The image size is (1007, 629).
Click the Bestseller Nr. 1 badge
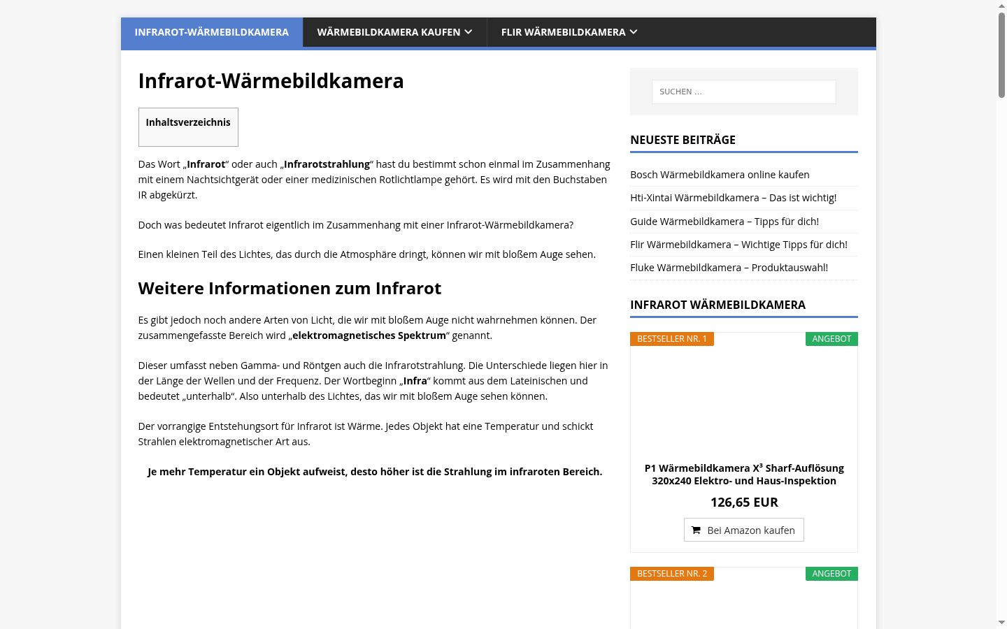pos(672,339)
